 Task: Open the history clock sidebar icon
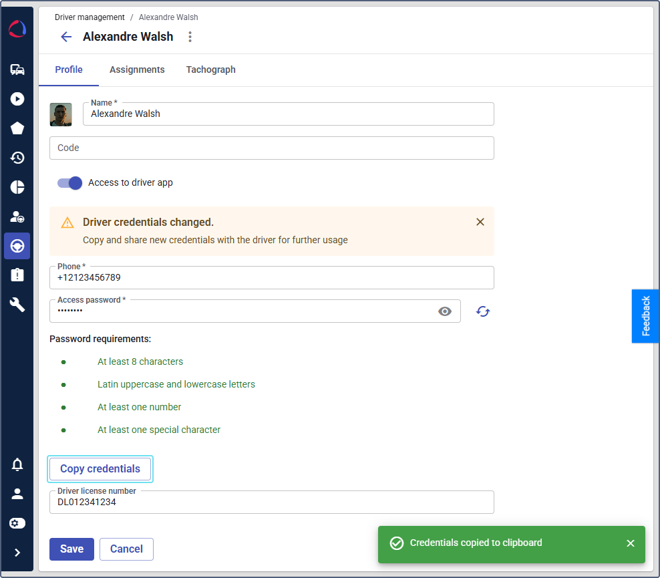17,158
